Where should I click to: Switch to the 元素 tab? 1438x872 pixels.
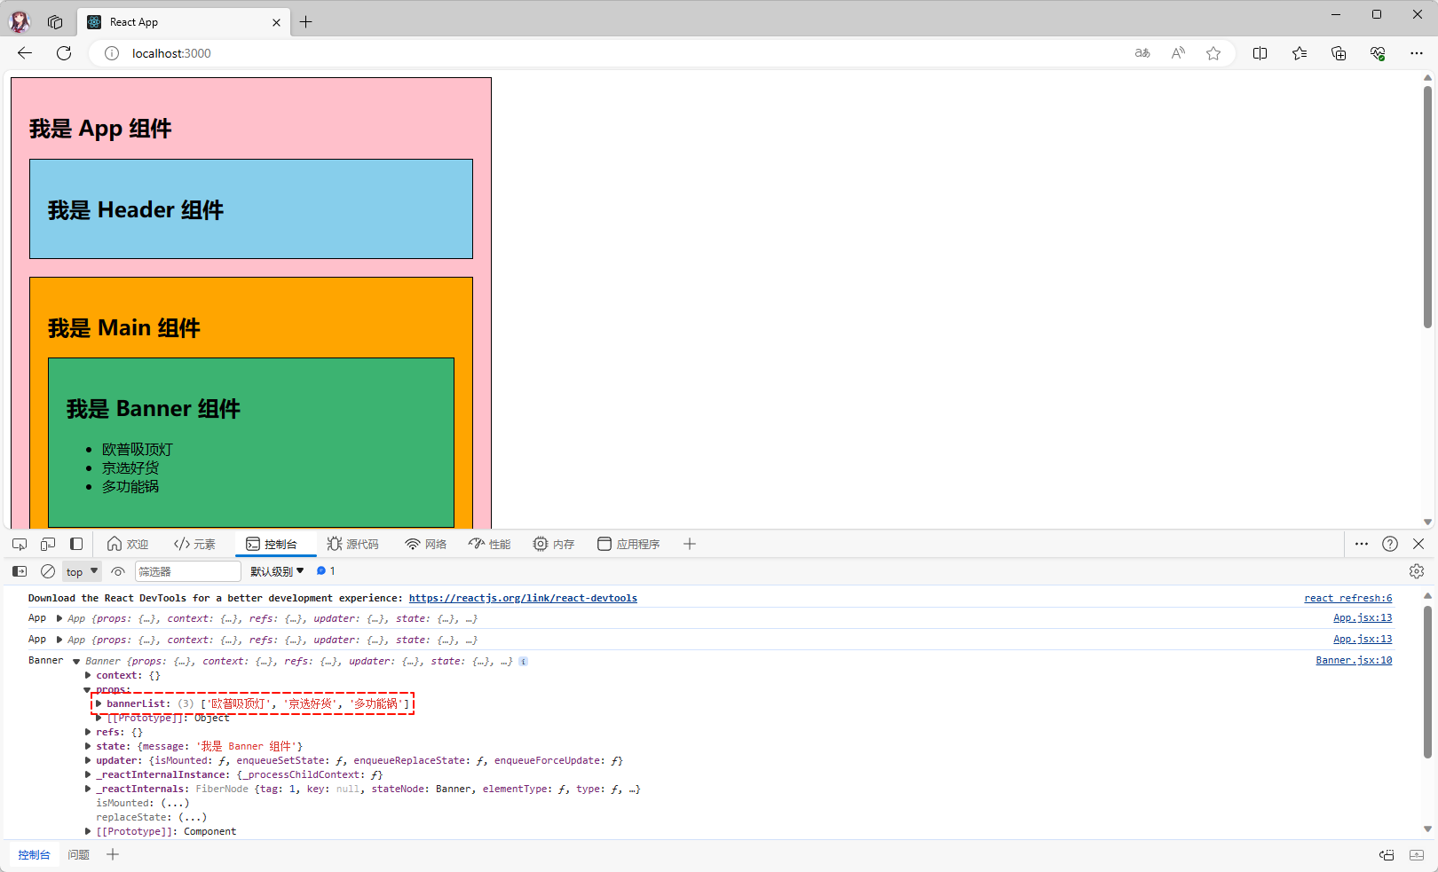pos(195,544)
